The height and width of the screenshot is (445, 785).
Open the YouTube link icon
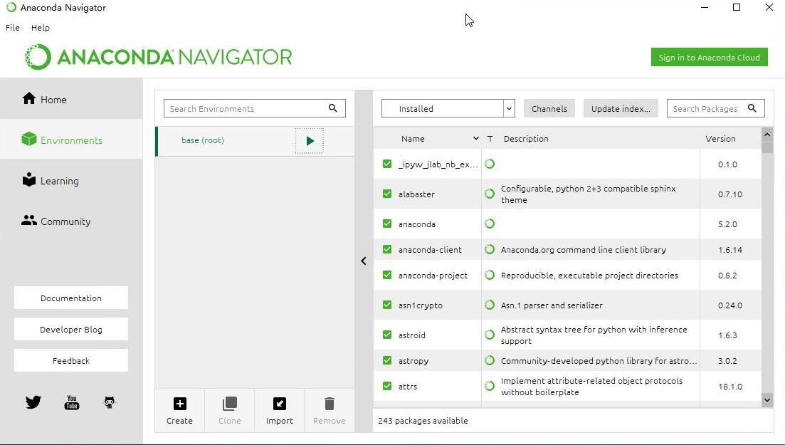72,402
